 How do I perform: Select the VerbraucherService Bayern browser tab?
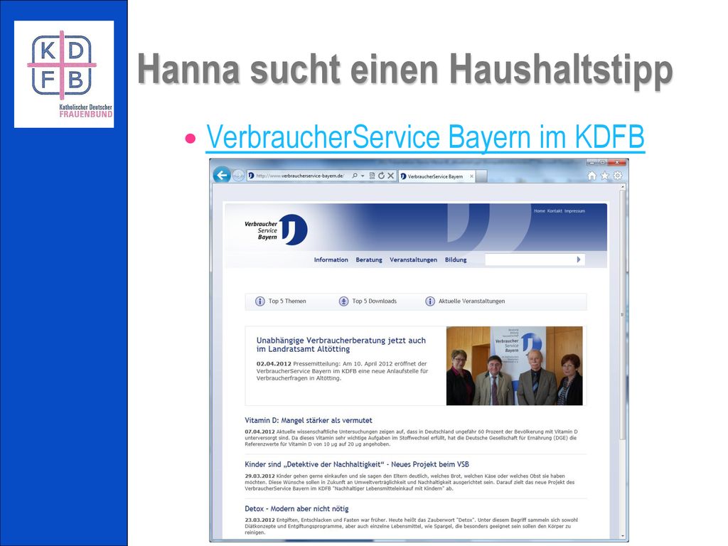(x=437, y=176)
